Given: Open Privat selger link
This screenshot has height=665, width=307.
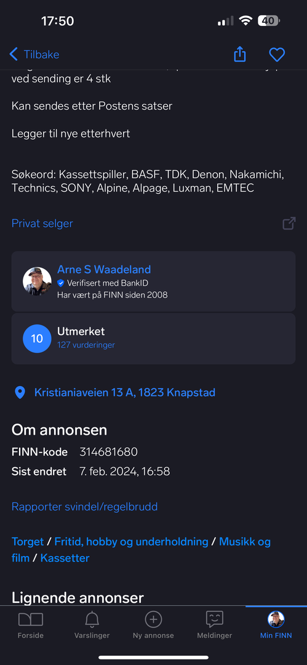Looking at the screenshot, I should tap(42, 223).
